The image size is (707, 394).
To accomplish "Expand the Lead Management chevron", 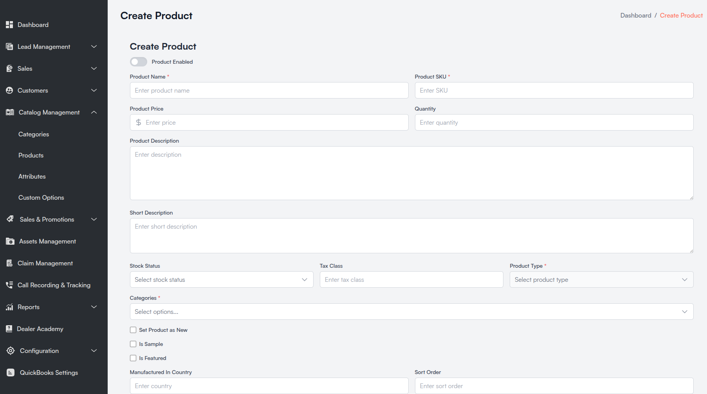I will coord(94,47).
